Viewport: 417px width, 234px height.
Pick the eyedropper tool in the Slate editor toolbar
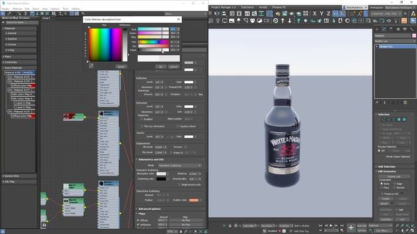point(8,13)
